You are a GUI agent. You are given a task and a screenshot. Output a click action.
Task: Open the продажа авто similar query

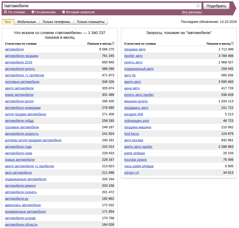tap(135, 49)
